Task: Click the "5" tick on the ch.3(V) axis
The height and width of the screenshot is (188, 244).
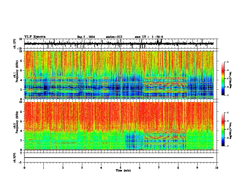Action: (21, 153)
